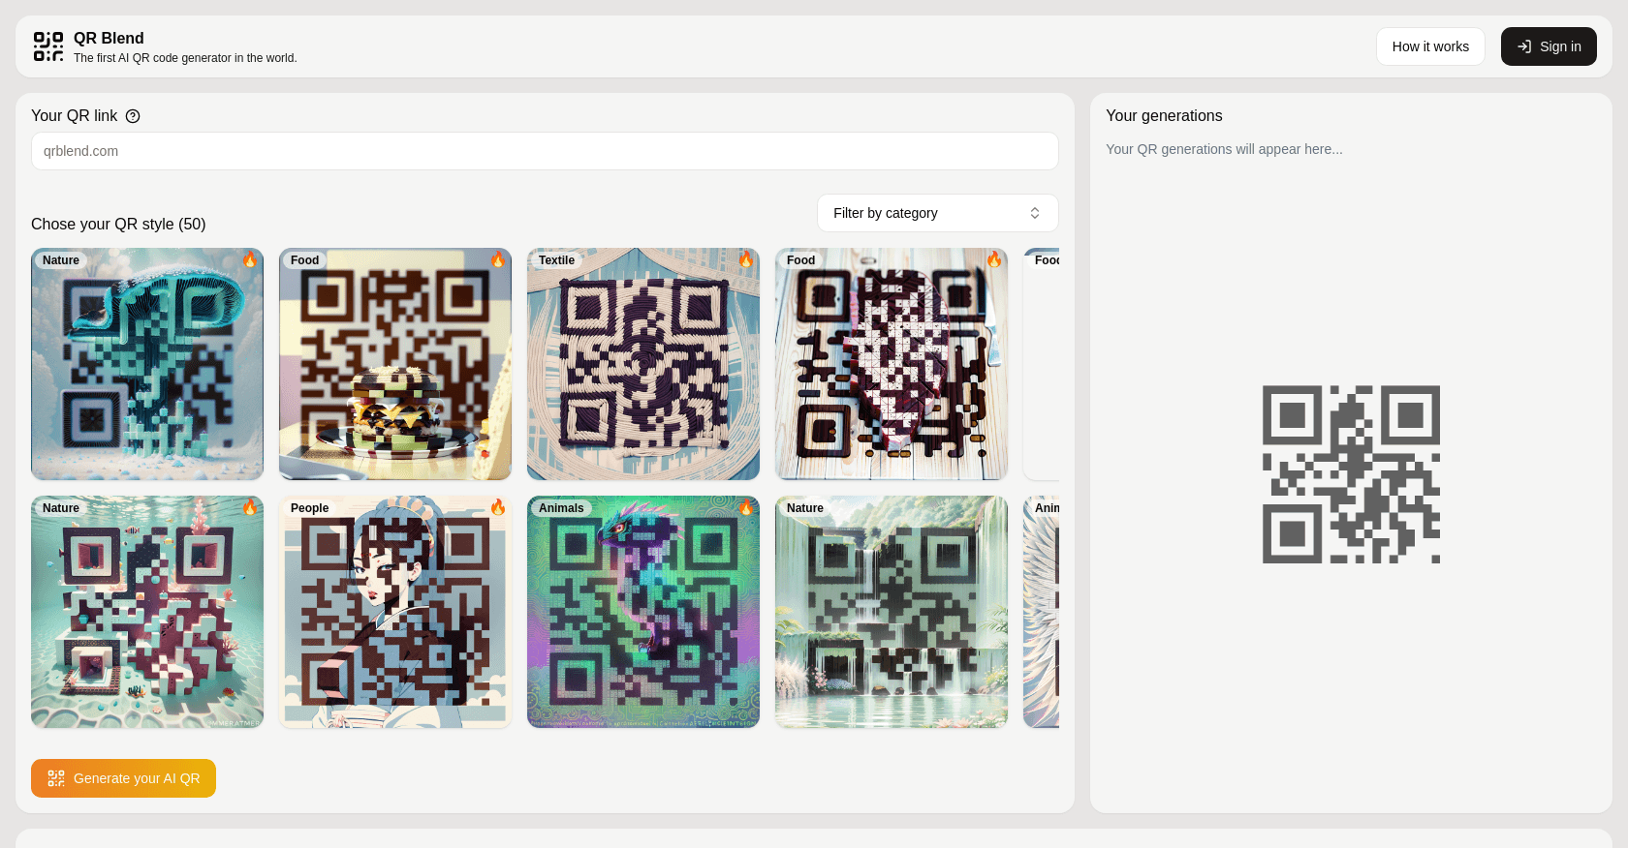The image size is (1628, 848).
Task: Select the People portrait QR style
Action: point(395,612)
